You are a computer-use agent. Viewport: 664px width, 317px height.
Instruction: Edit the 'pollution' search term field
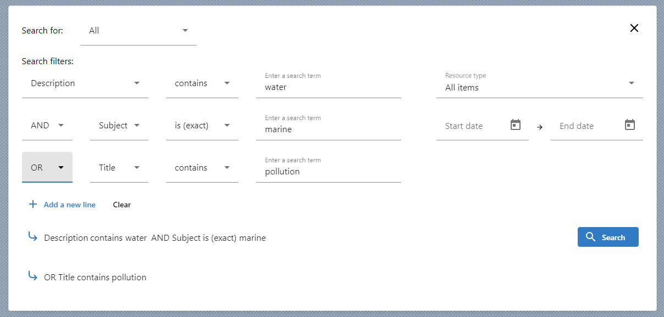[328, 172]
